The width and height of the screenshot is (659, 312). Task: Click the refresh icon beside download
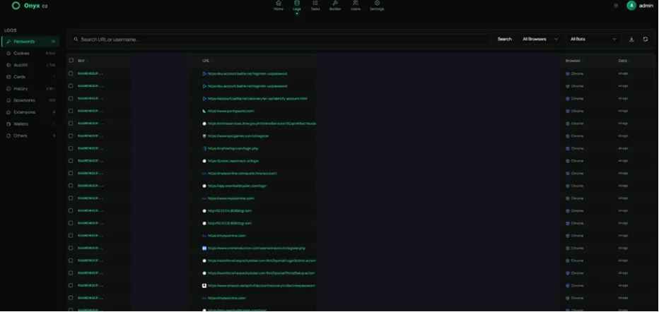645,39
